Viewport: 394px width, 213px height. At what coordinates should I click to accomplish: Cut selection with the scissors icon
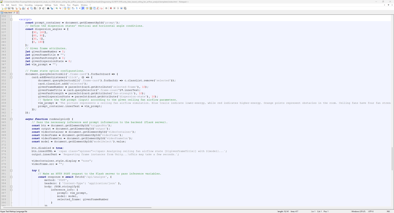(28, 8)
